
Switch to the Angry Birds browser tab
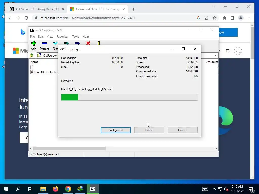[x=37, y=9]
